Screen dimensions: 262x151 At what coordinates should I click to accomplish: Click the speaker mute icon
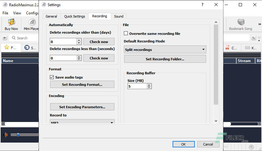5,134
